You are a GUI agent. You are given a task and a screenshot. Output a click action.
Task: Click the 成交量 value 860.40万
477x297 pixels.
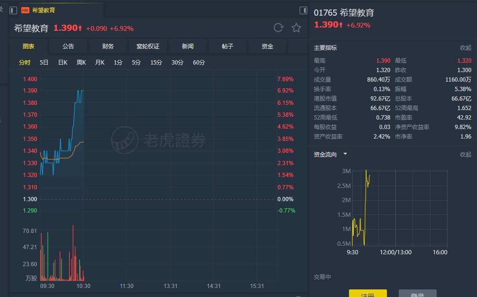pos(378,80)
